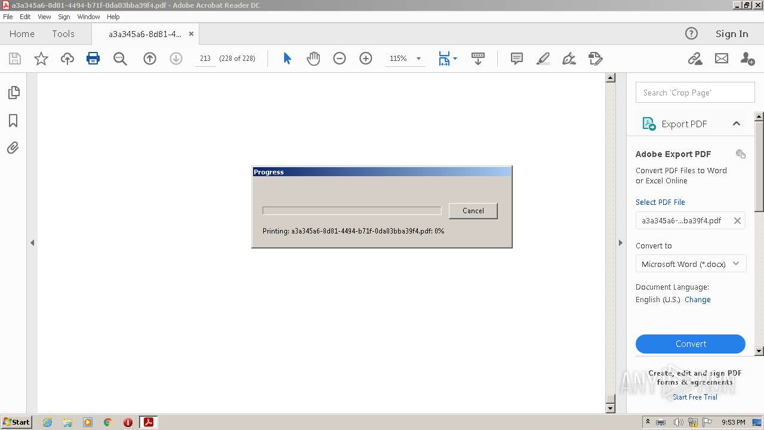The image size is (764, 430).
Task: Open the Help menu
Action: 113,17
